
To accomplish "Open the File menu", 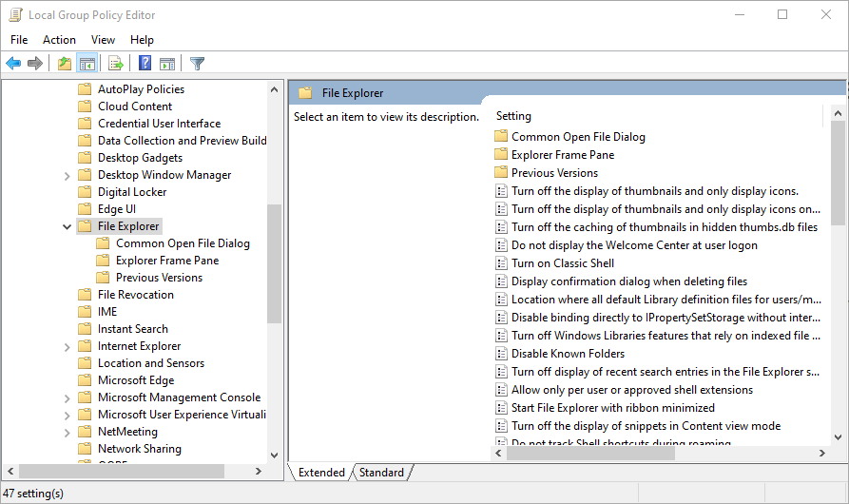I will (x=19, y=40).
